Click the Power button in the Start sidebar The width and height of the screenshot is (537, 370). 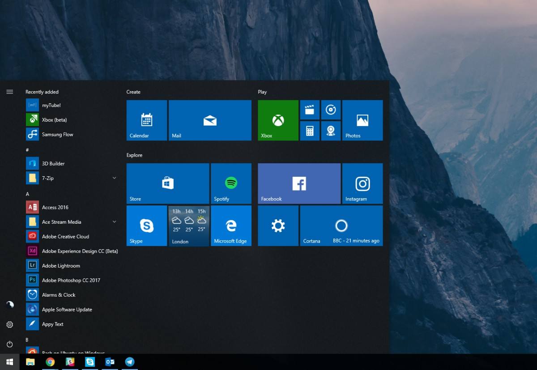click(9, 344)
